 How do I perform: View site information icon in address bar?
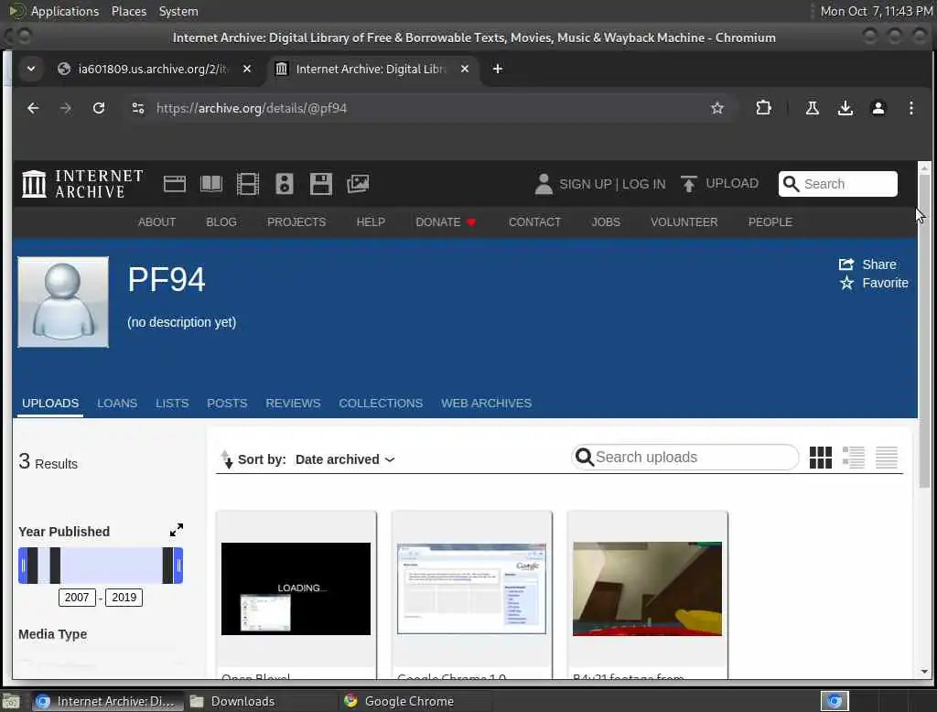pyautogui.click(x=138, y=108)
